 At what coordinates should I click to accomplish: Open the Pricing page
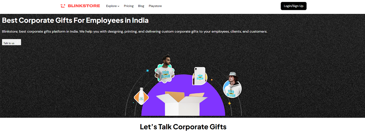129,6
